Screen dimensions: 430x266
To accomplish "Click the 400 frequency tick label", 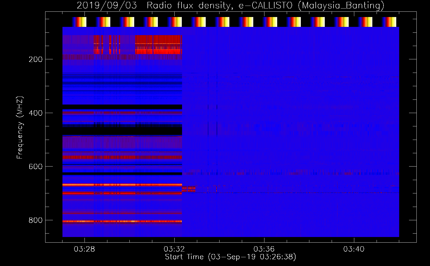I will pyautogui.click(x=36, y=113).
